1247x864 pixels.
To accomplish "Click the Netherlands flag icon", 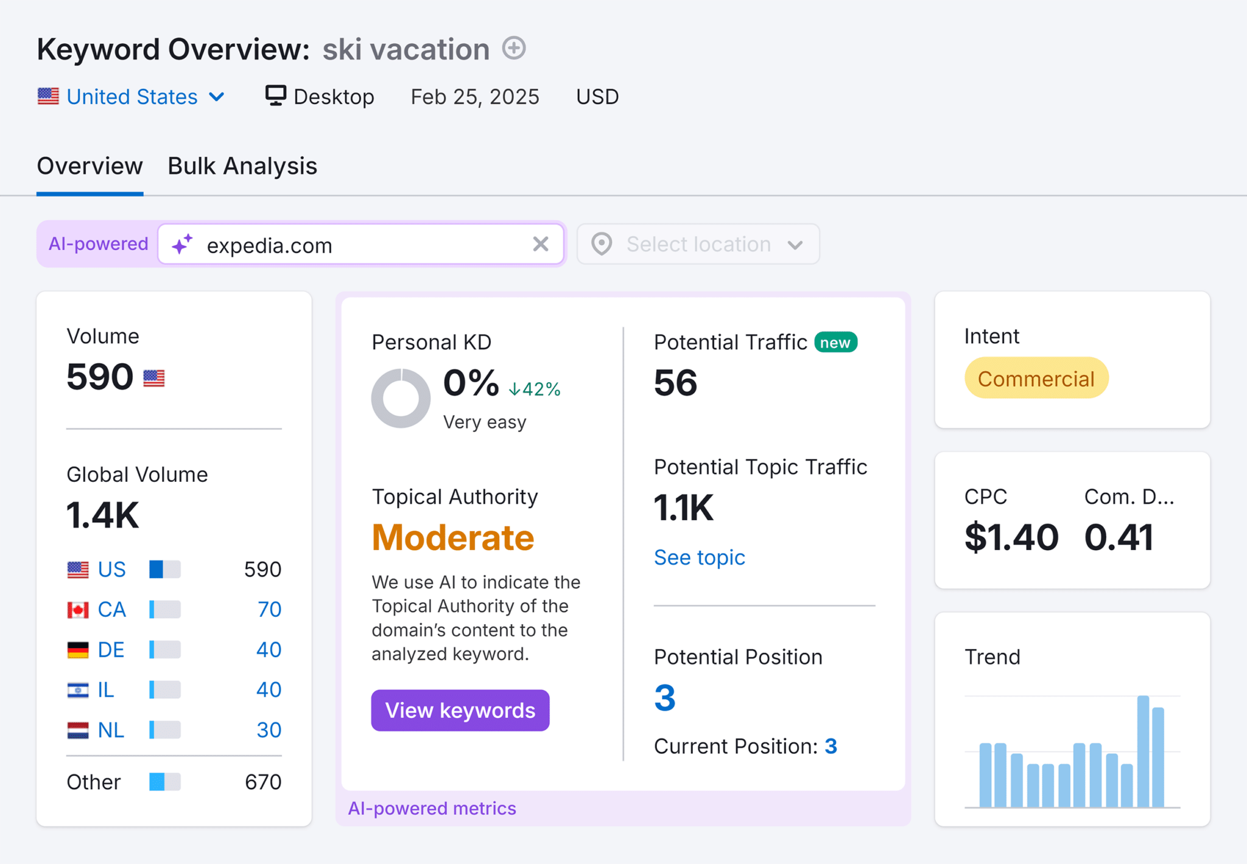I will pos(78,730).
